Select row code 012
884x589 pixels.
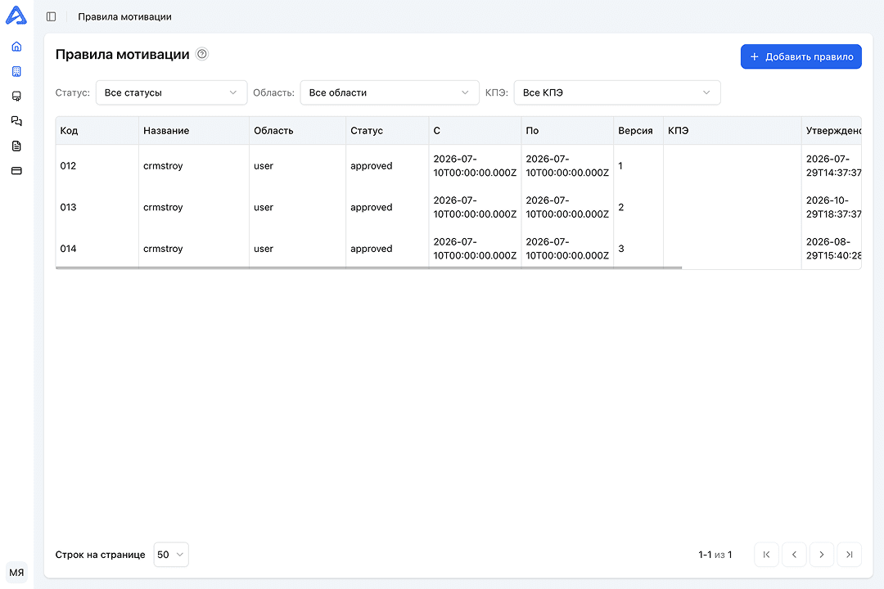[68, 166]
